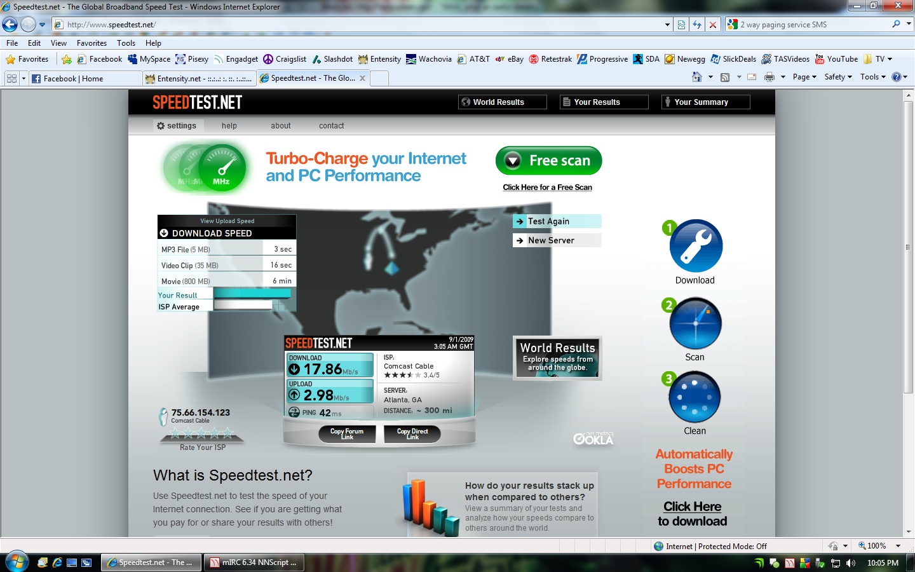This screenshot has width=915, height=572.
Task: Click the volume speaker tray icon
Action: click(x=851, y=563)
